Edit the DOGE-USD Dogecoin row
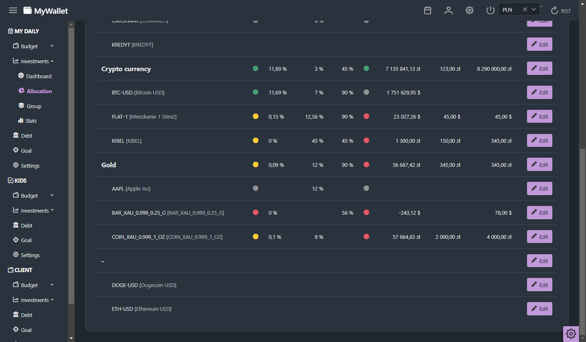This screenshot has height=342, width=586. pos(539,285)
